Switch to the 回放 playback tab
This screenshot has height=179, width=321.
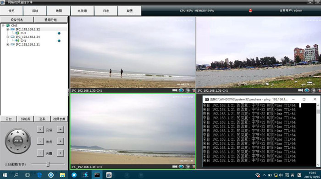(35, 11)
